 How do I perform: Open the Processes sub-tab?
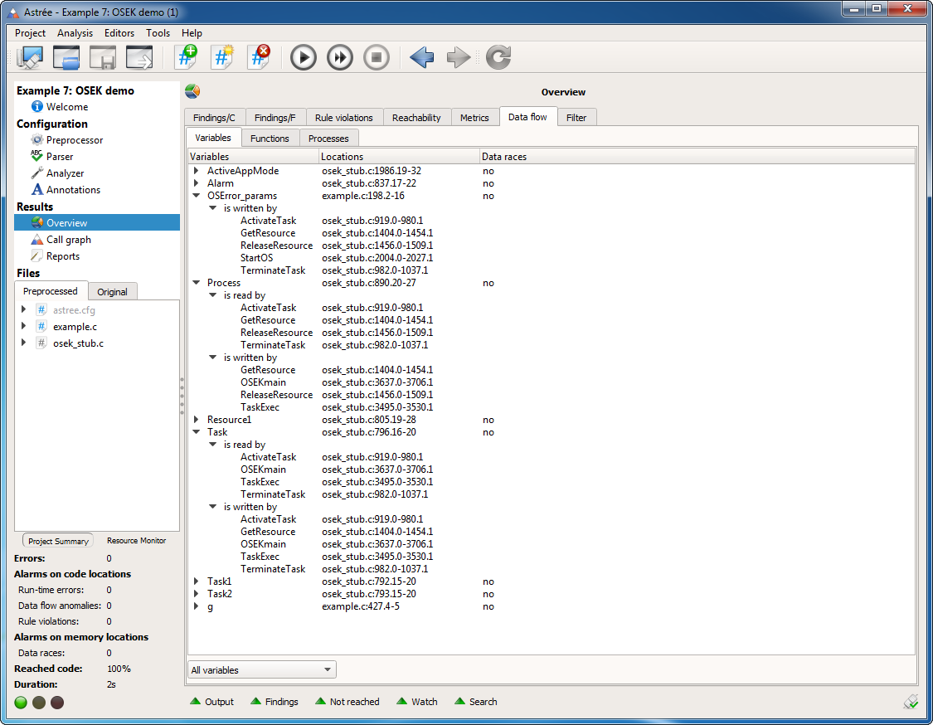328,138
